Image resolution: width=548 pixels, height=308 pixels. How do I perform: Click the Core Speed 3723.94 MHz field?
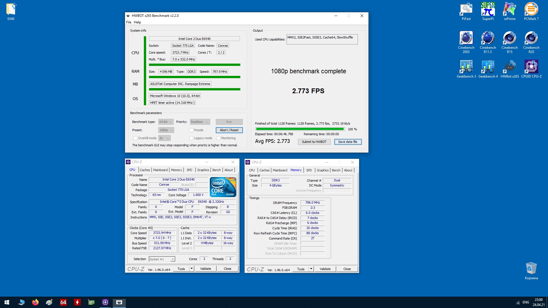point(162,233)
